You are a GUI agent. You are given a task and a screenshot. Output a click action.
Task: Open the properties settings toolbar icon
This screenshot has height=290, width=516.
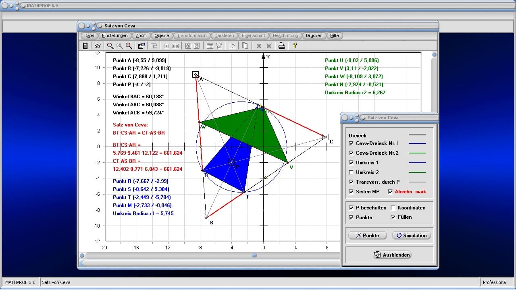141,46
